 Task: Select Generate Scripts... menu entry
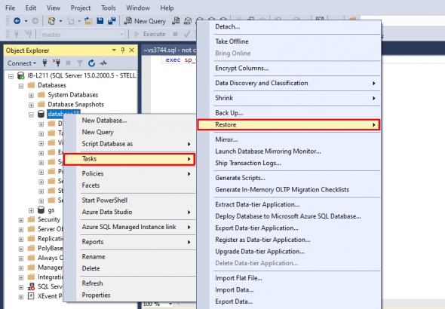pos(289,178)
